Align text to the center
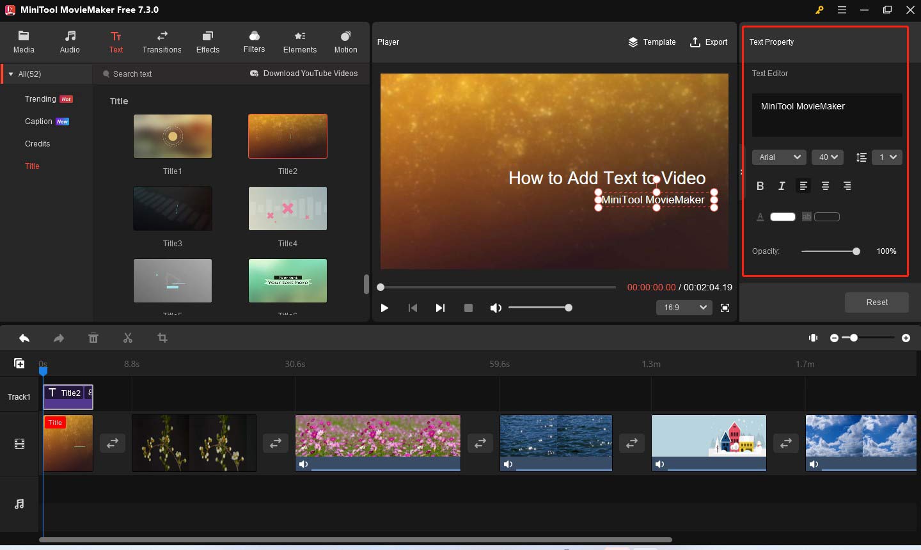This screenshot has height=550, width=921. coord(825,186)
